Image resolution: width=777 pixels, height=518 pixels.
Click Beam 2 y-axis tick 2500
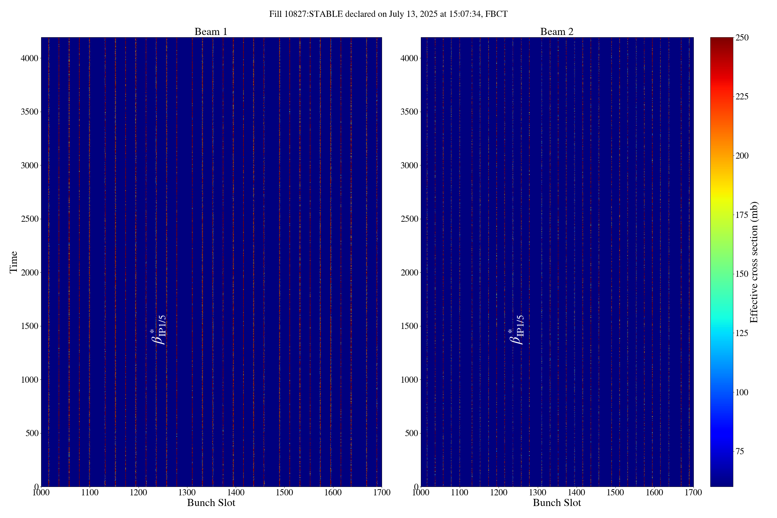coord(409,219)
